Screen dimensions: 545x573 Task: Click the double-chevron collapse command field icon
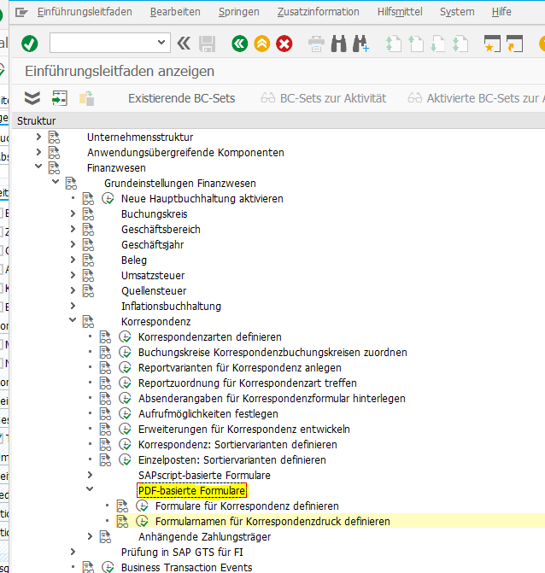[x=184, y=44]
